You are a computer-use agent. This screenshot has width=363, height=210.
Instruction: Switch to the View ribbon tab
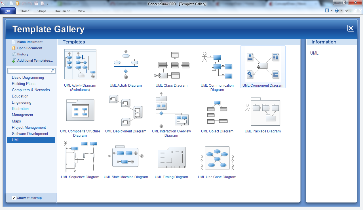pyautogui.click(x=81, y=11)
